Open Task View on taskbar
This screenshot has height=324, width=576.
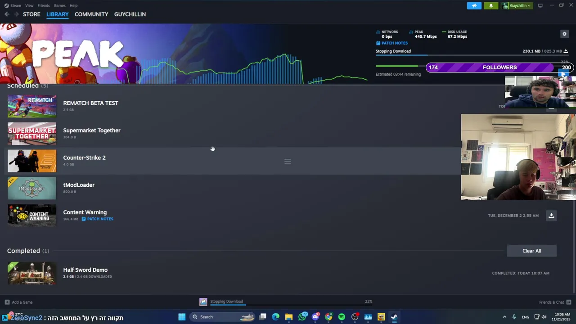click(263, 317)
